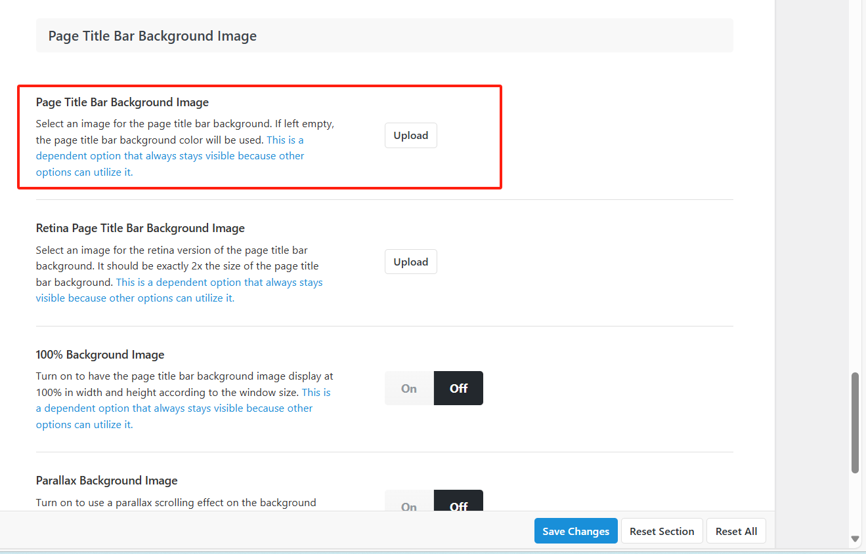Click Upload for Retina Page Title Bar image
Image resolution: width=866 pixels, height=554 pixels.
[x=410, y=262]
